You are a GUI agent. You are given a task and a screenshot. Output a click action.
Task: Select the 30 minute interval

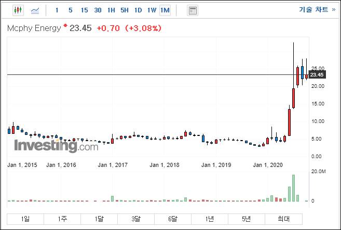[x=98, y=10]
